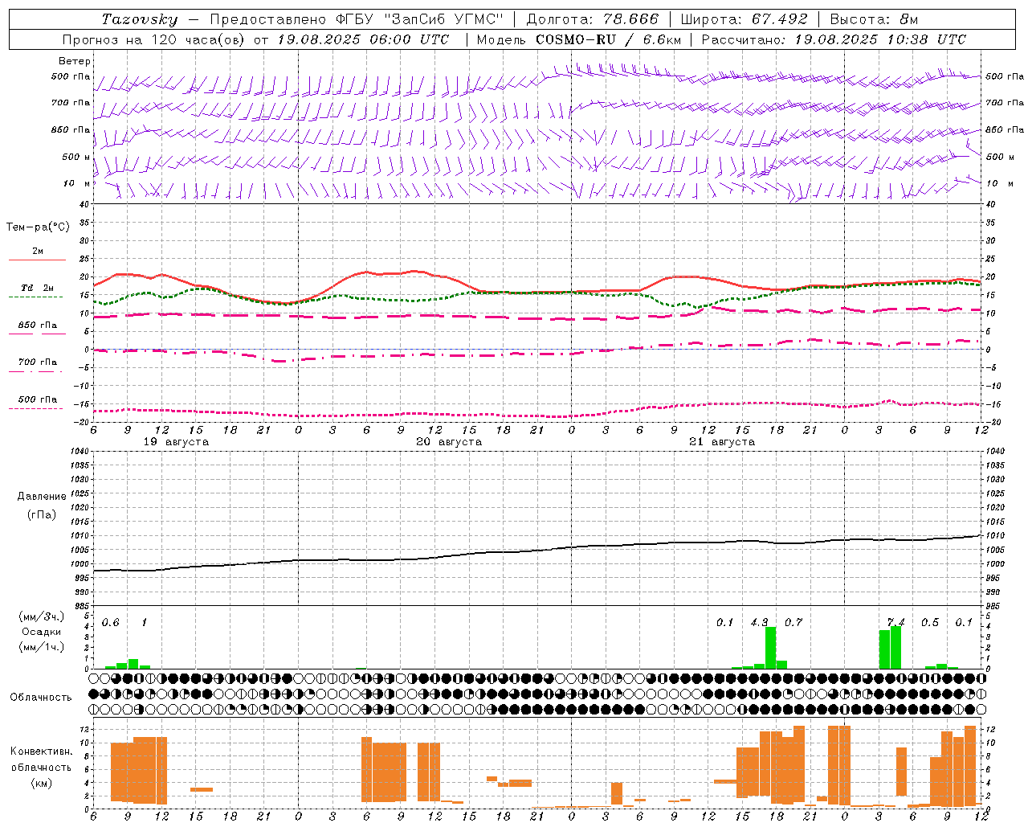Click the latitude value "Широта: 67.492"
The height and width of the screenshot is (823, 1028).
(x=744, y=19)
